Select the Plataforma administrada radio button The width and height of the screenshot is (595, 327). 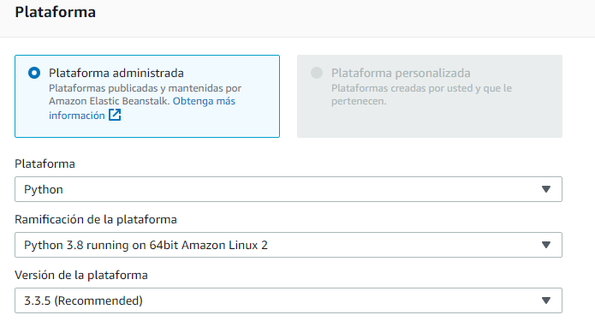tap(34, 73)
